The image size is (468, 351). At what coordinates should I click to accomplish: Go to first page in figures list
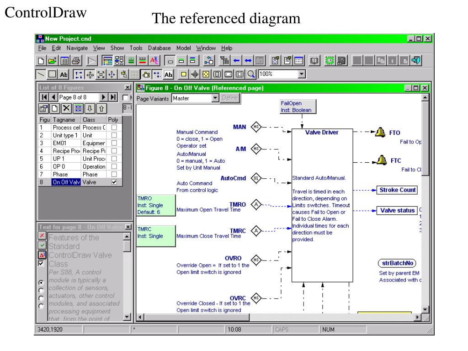(44, 97)
